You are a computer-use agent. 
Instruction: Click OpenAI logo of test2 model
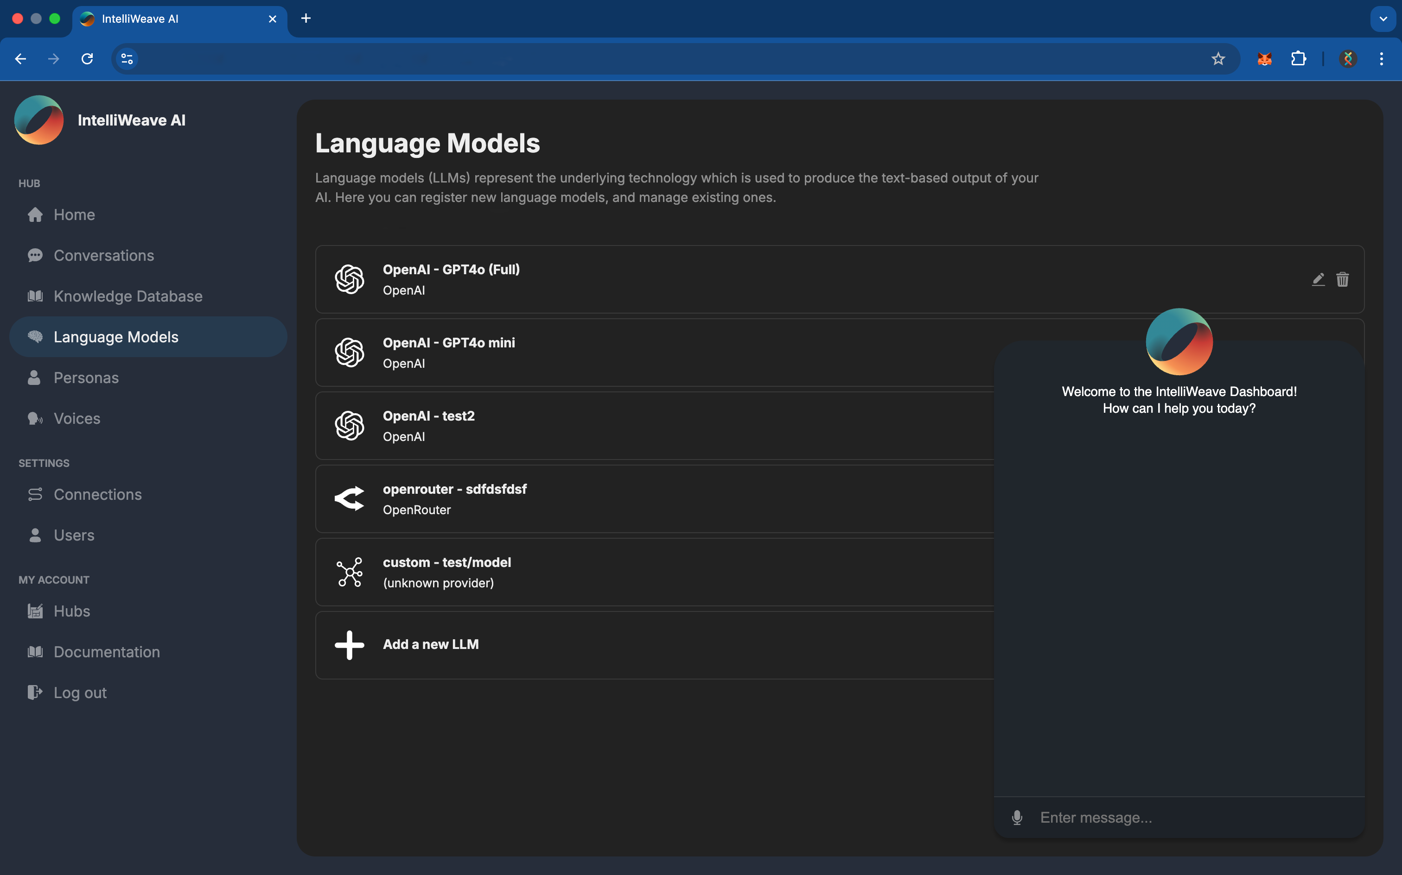[350, 426]
